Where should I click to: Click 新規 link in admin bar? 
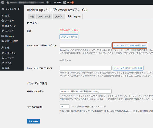[59, 3]
